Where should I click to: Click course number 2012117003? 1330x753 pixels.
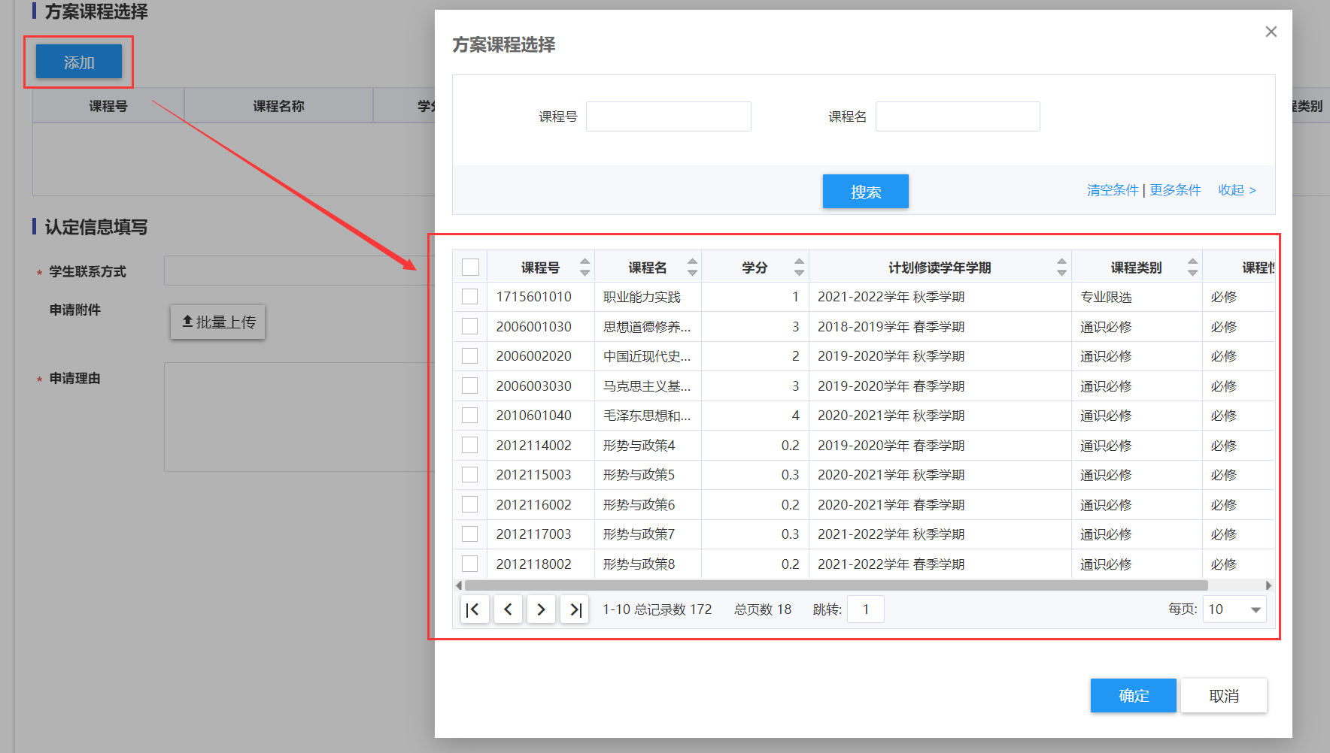point(534,534)
